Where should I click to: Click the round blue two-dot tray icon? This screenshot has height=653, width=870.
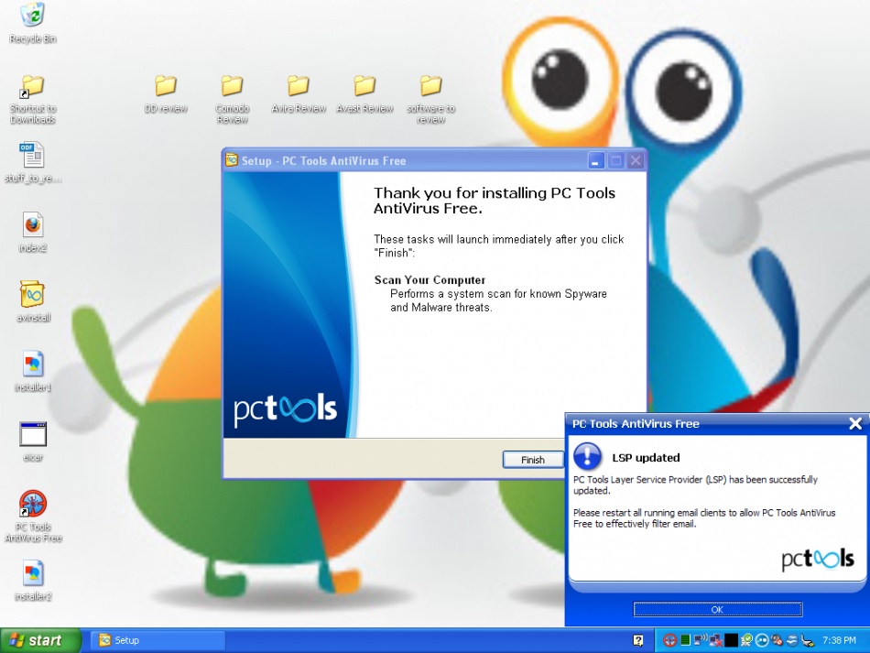tap(762, 641)
